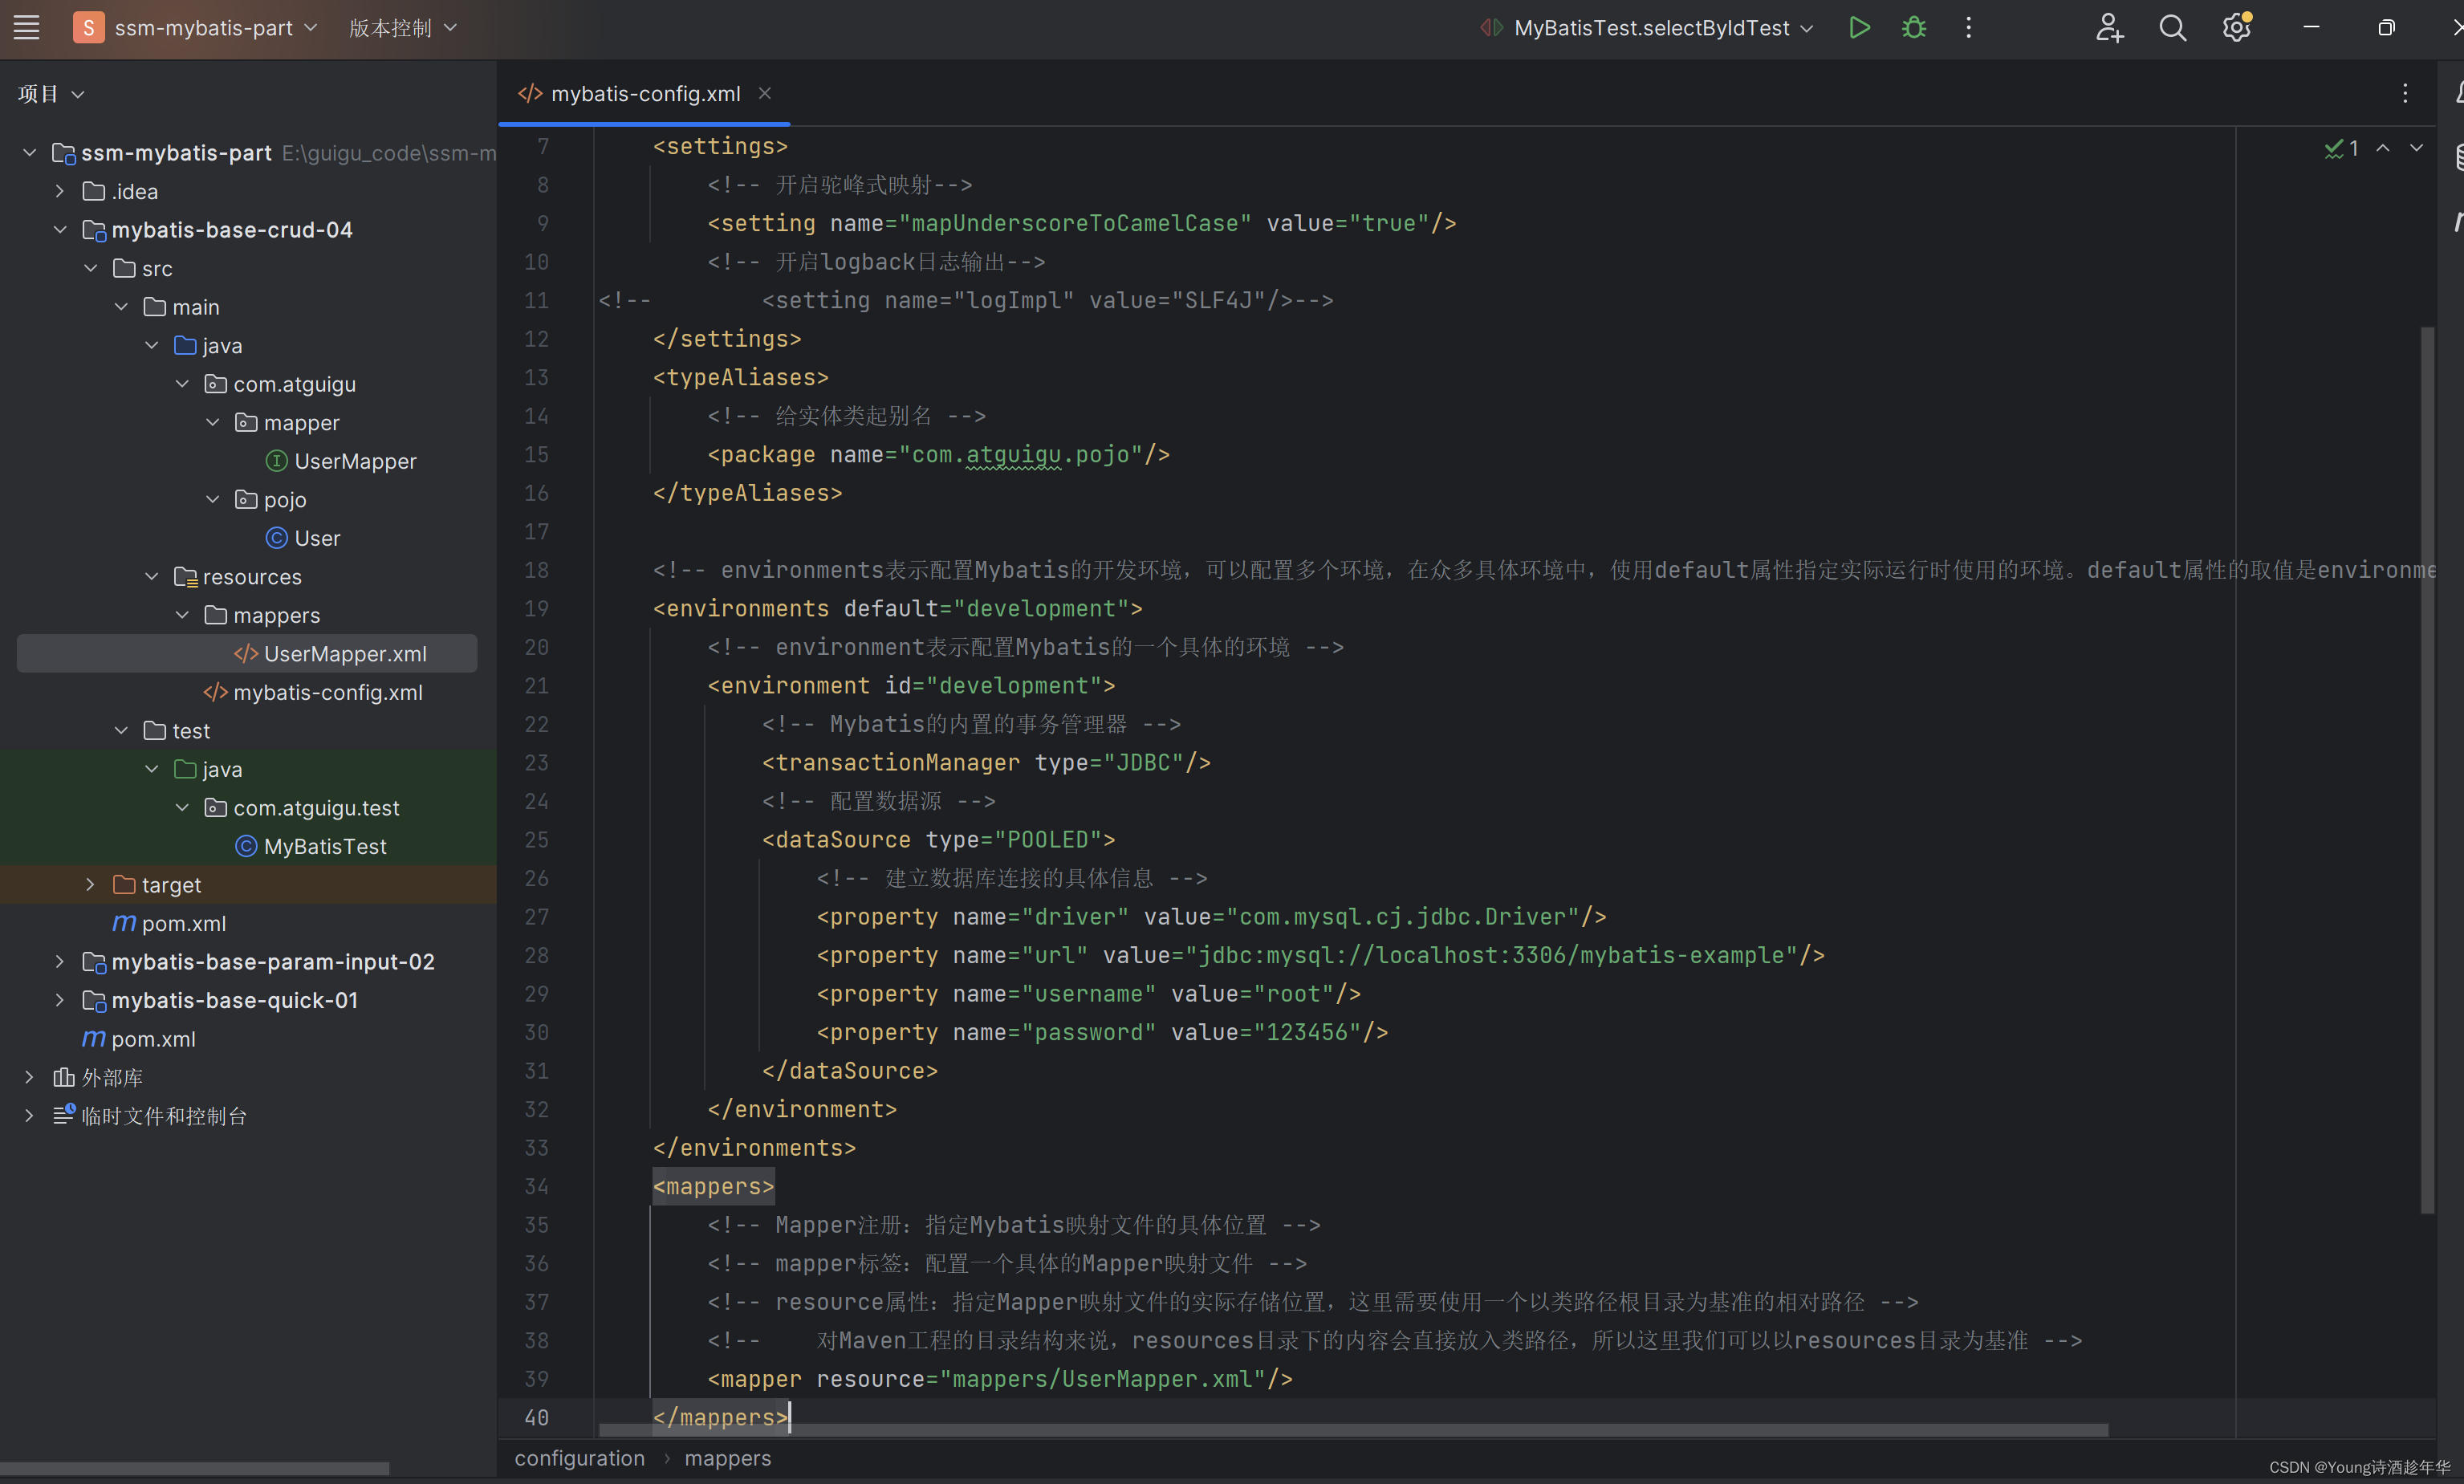Click the configuration breadcrumb
This screenshot has width=2464, height=1484.
coord(579,1458)
